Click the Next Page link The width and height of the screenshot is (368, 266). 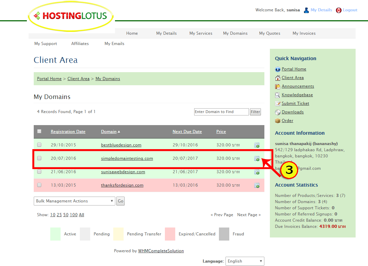coord(249,215)
